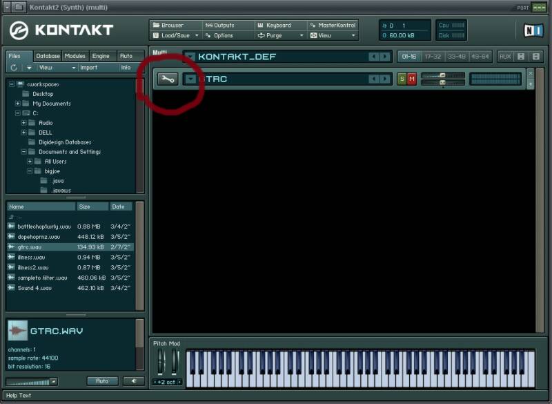This screenshot has width=552, height=404.
Task: Enable Auto preview below the sample info
Action: pyautogui.click(x=102, y=381)
